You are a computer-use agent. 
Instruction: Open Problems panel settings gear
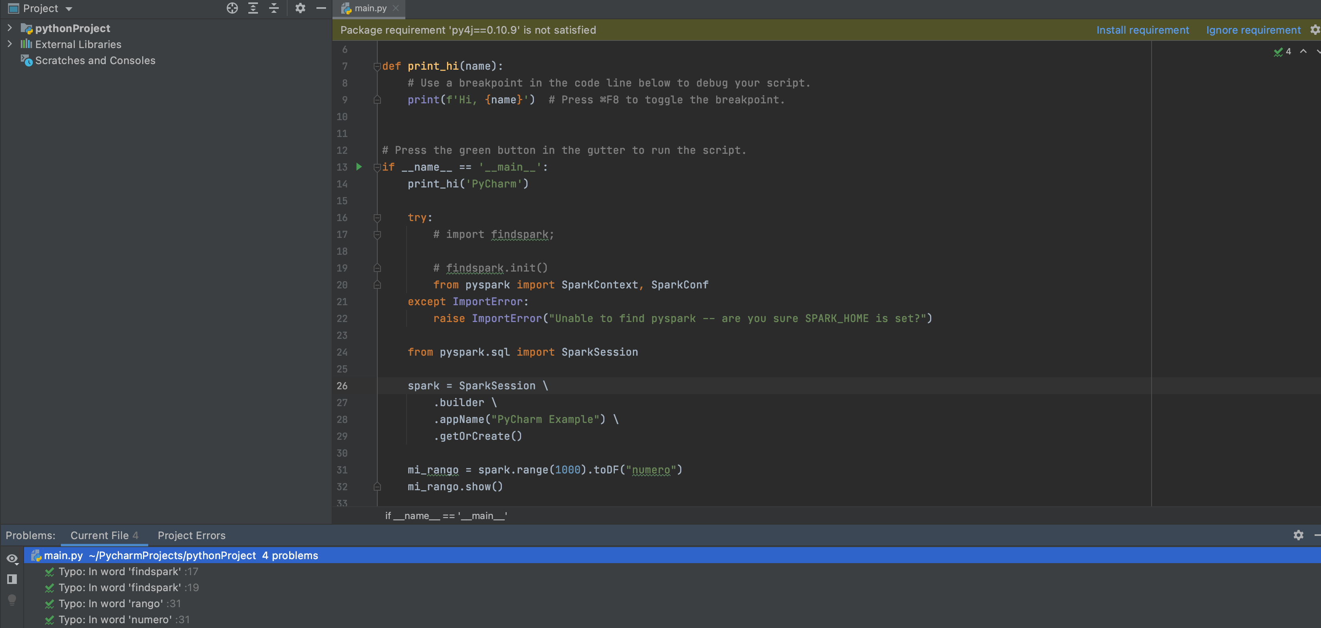coord(1298,535)
